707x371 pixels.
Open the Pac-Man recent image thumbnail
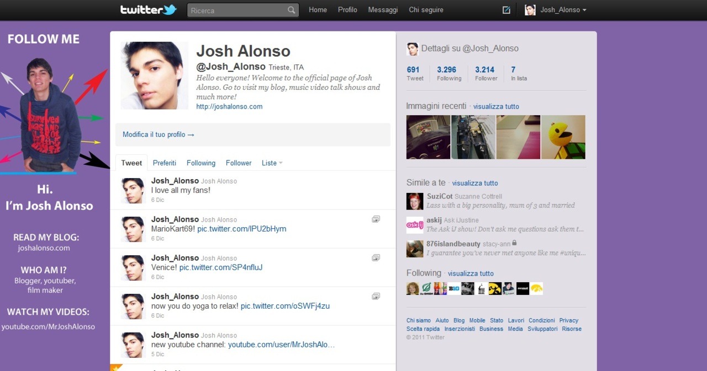[x=563, y=137]
